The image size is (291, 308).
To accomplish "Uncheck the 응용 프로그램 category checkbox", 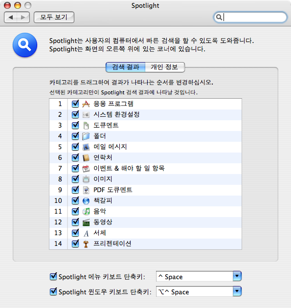I will (x=75, y=104).
